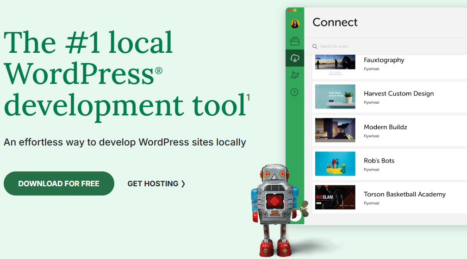Click the footnote 1 superscript in the headline

point(248,97)
